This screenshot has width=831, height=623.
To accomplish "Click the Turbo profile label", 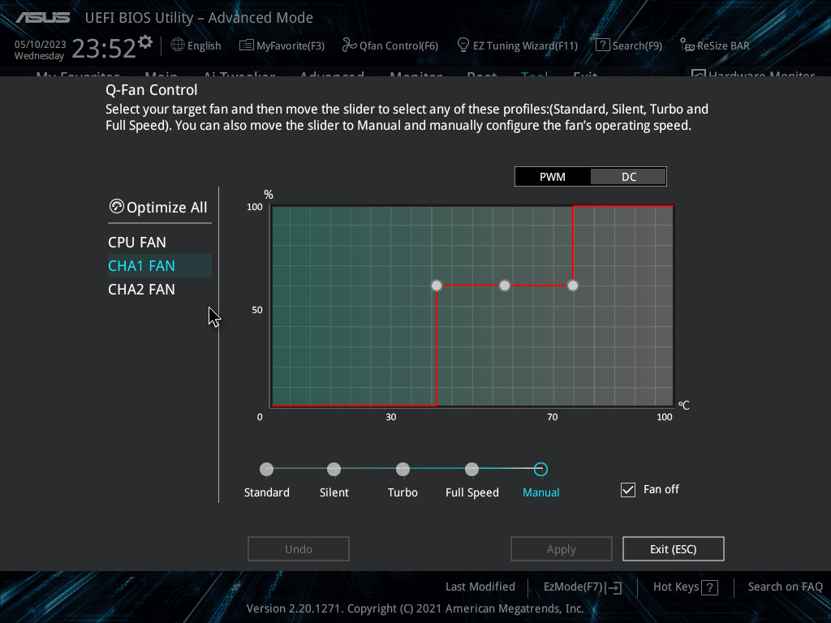I will 403,492.
